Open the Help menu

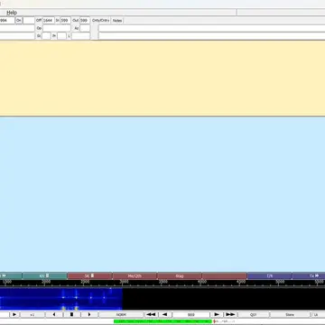pyautogui.click(x=12, y=13)
